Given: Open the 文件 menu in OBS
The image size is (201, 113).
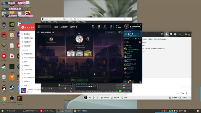Looking at the screenshot, I should coord(44,22).
